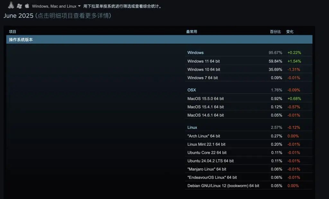
Task: Select the "Manjaro Linux" 64 bit row
Action: click(249, 169)
